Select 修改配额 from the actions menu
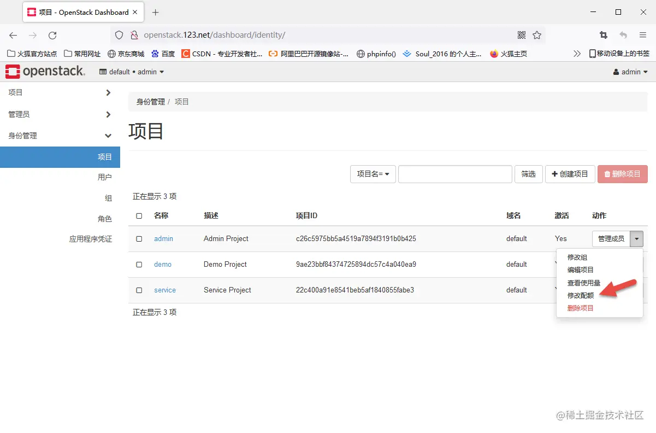Viewport: 656px width, 433px height. click(x=581, y=295)
